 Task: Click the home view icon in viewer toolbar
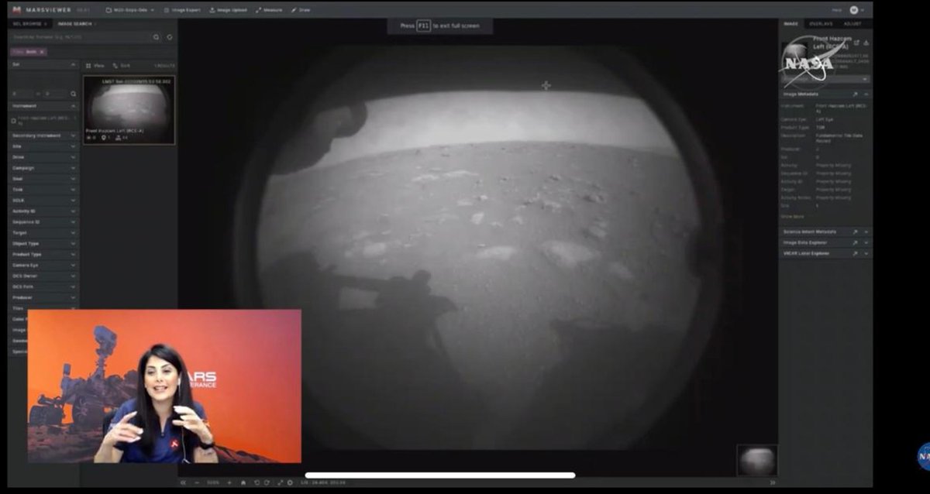(x=243, y=482)
